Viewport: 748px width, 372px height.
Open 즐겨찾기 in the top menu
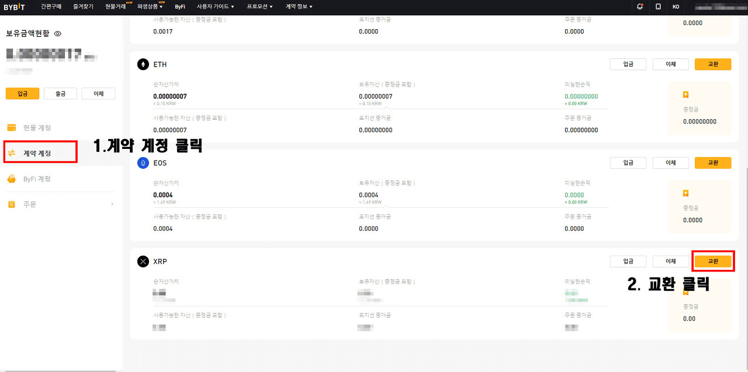pos(84,6)
